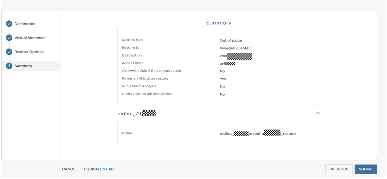
Task: Click the 'VMware vCenter' restore to value
Action: 235,48
